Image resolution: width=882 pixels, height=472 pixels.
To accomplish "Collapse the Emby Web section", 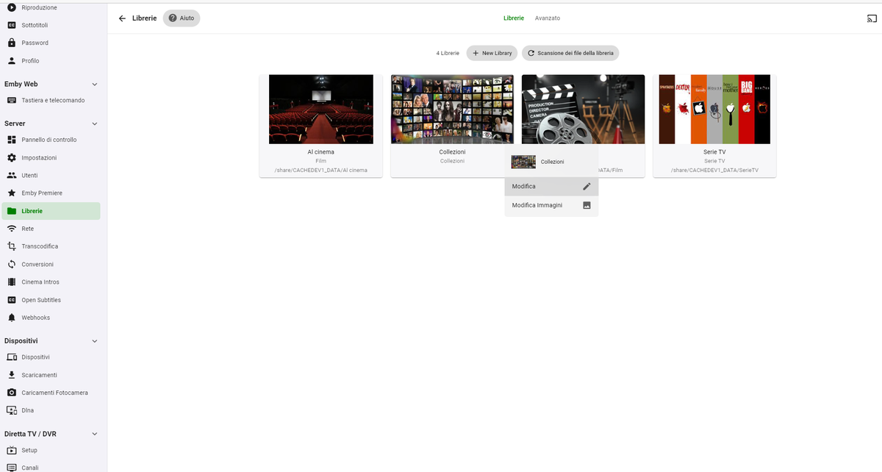I will (x=95, y=85).
